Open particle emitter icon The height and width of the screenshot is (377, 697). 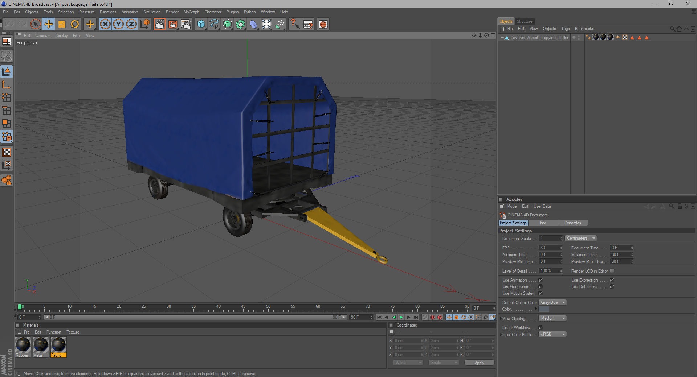tap(280, 24)
